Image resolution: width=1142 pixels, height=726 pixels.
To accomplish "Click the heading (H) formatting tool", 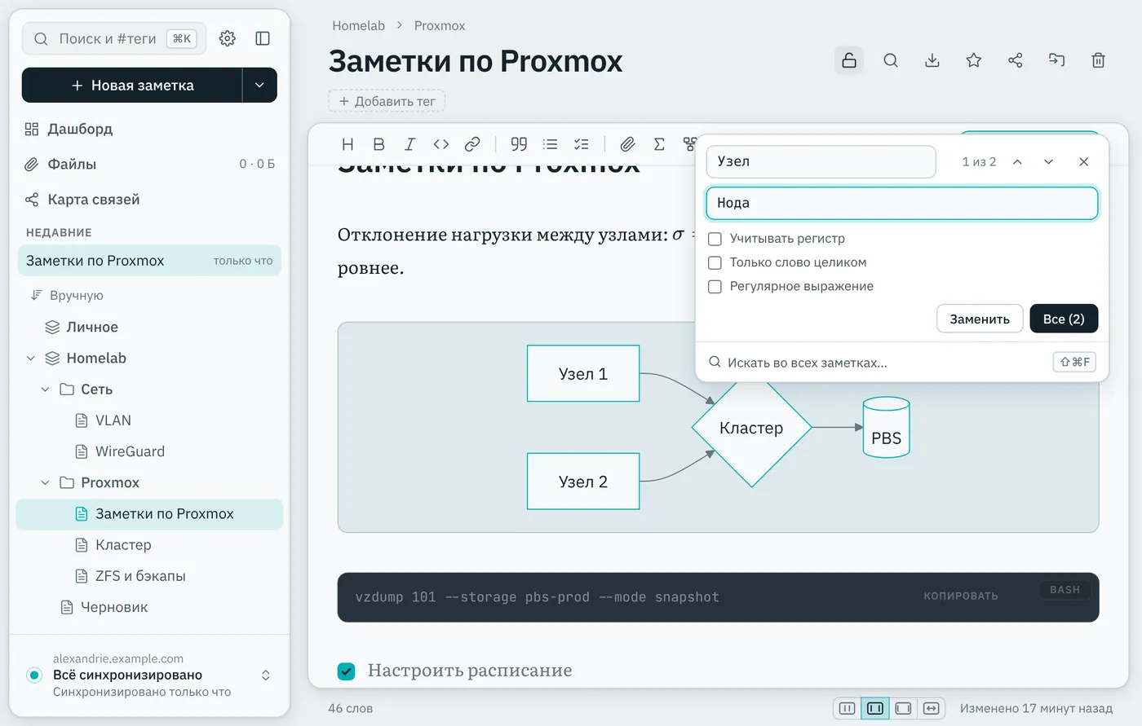I will click(347, 144).
